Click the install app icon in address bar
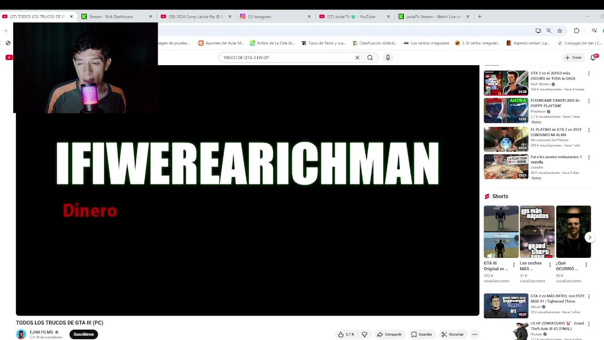604x340 pixels. pyautogui.click(x=538, y=31)
